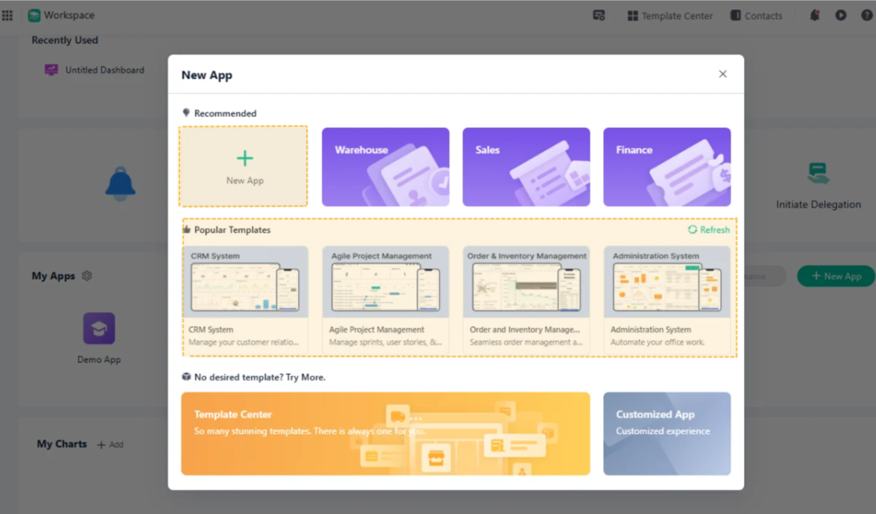Click the play tutorial icon in top bar
This screenshot has height=514, width=876.
tap(841, 15)
